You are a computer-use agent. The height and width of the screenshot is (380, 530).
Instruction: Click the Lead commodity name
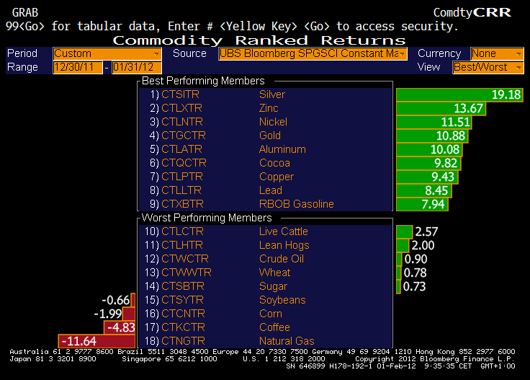tap(271, 190)
